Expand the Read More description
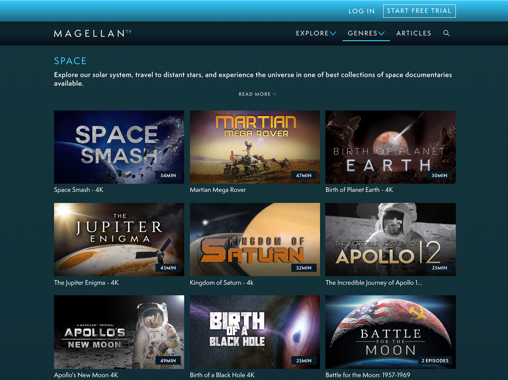This screenshot has width=508, height=380. pos(257,94)
